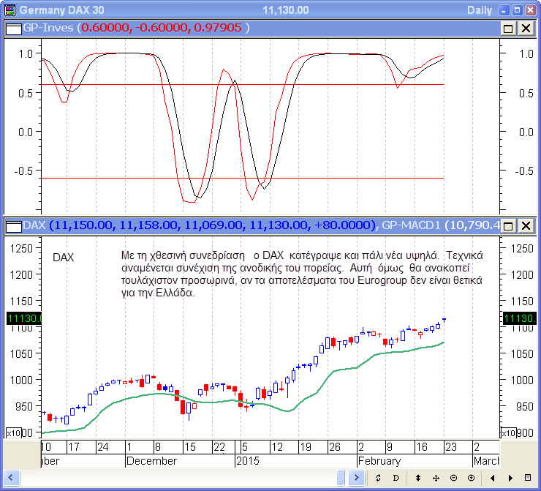Click the 1000 label on price right axis
The height and width of the screenshot is (491, 541).
click(x=522, y=381)
